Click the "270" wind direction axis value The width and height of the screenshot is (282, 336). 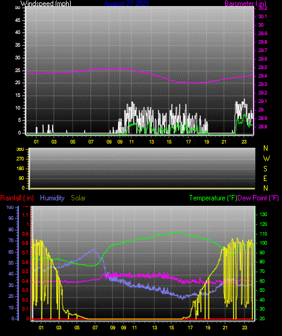point(20,159)
